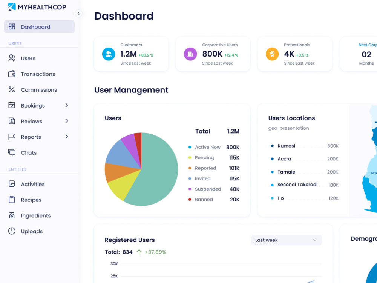Screen dimensions: 377x283
Task: Open Uploads menu label
Action: [32, 231]
